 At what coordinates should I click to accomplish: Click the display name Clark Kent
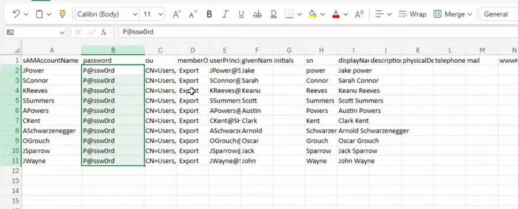pos(353,121)
